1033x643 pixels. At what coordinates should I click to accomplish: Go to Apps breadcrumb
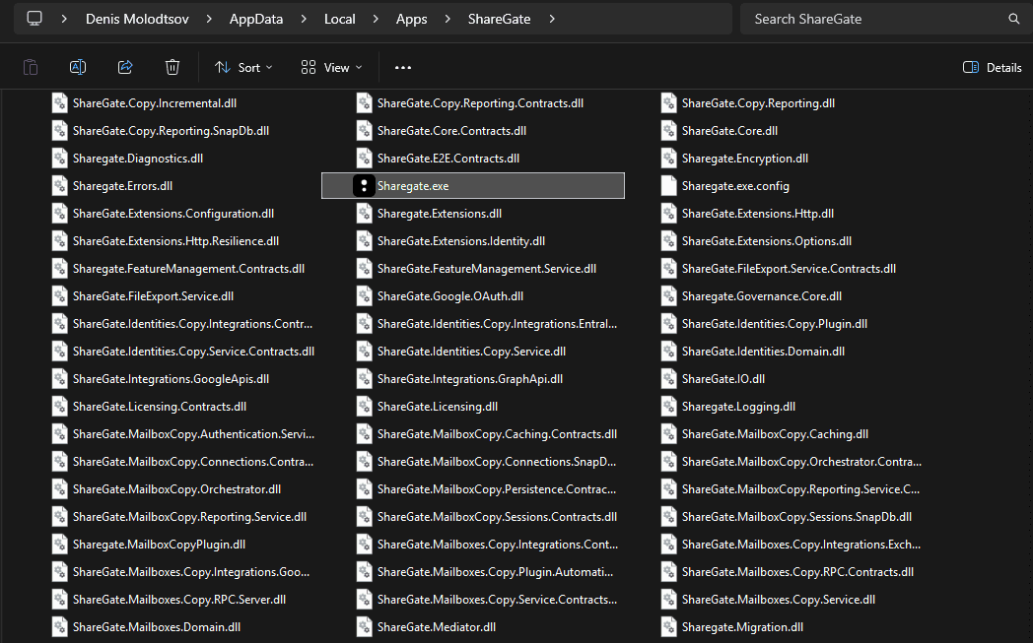[x=412, y=19]
